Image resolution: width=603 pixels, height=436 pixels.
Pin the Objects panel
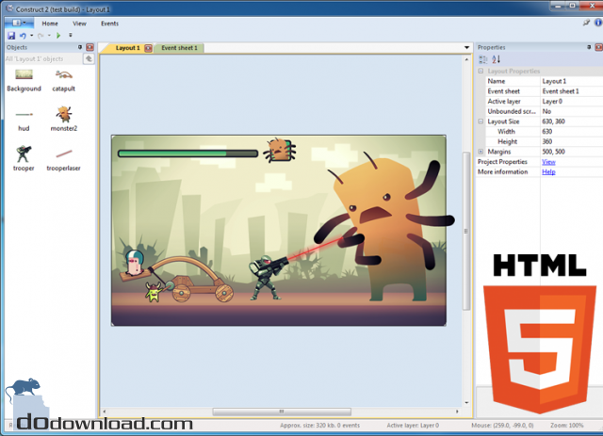click(x=80, y=47)
